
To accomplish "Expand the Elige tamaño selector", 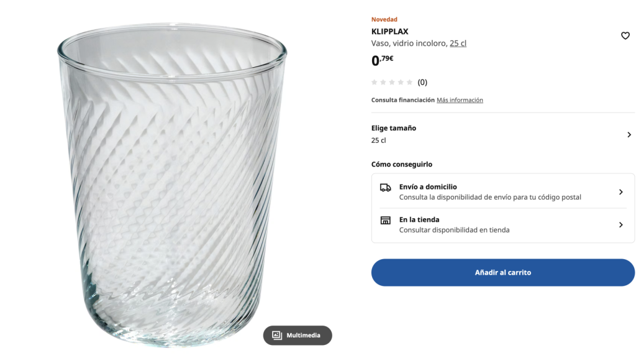I will click(629, 134).
